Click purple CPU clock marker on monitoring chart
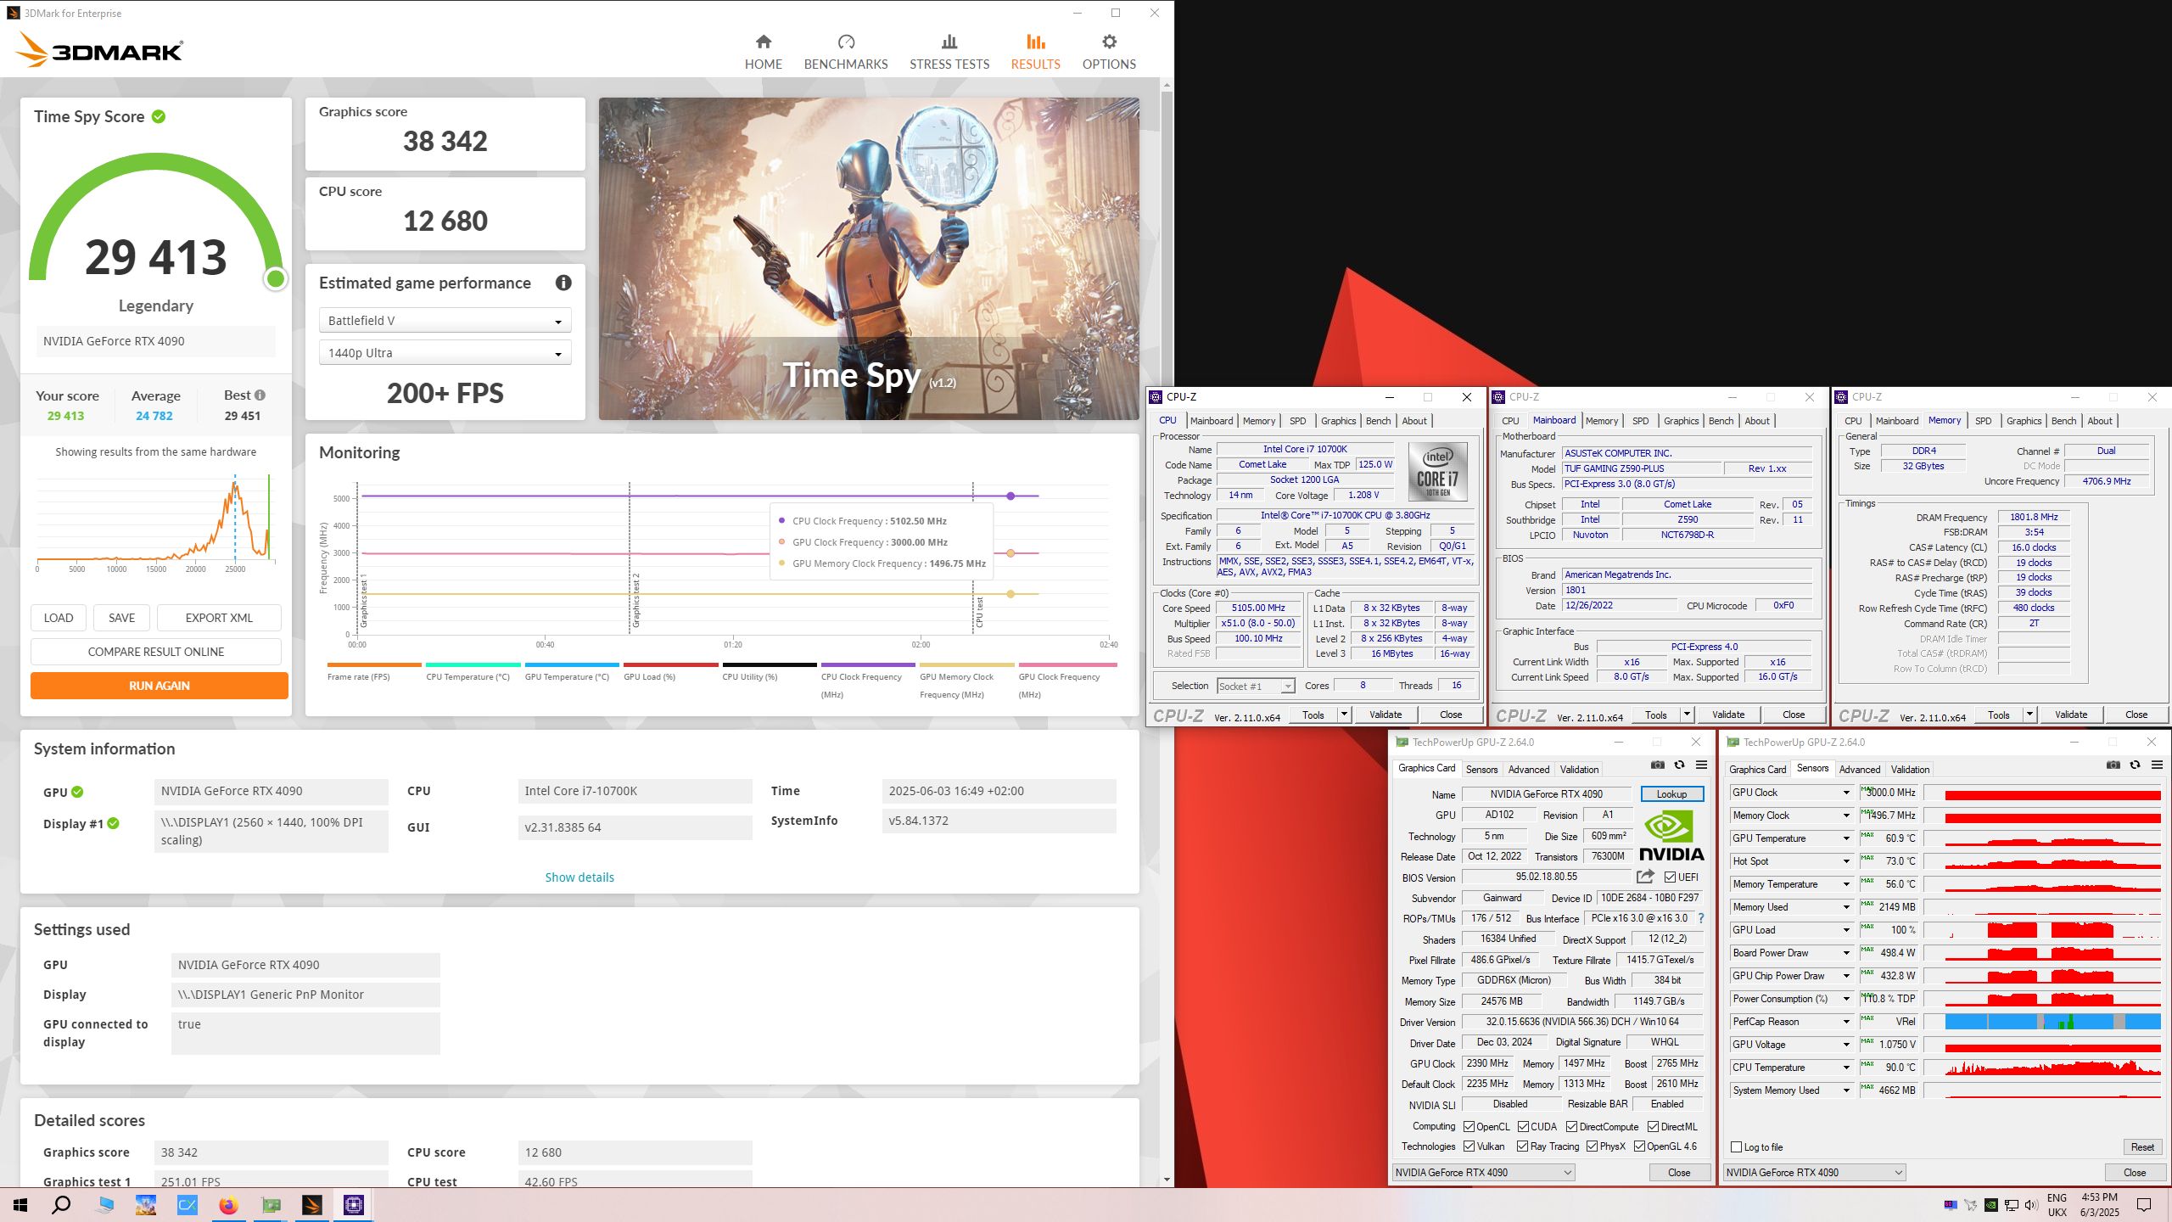 1010,496
